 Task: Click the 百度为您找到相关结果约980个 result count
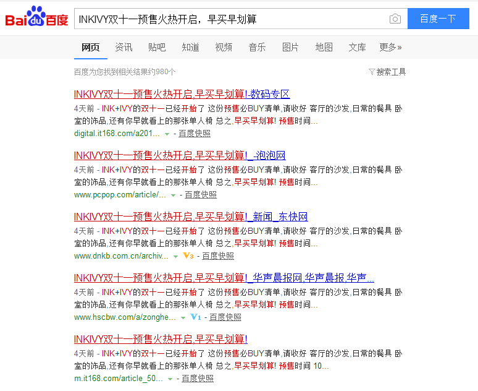125,72
